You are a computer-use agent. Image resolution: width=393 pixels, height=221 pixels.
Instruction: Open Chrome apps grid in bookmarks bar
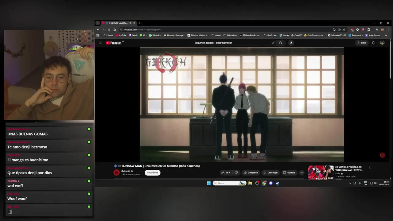98,35
